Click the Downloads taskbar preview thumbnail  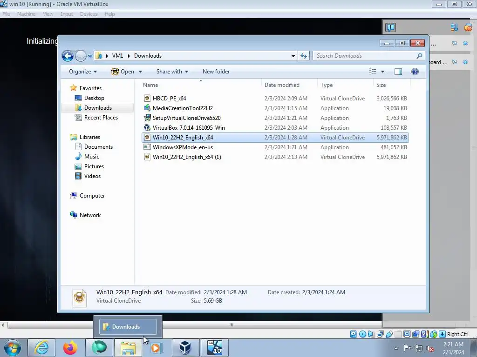[x=128, y=327]
